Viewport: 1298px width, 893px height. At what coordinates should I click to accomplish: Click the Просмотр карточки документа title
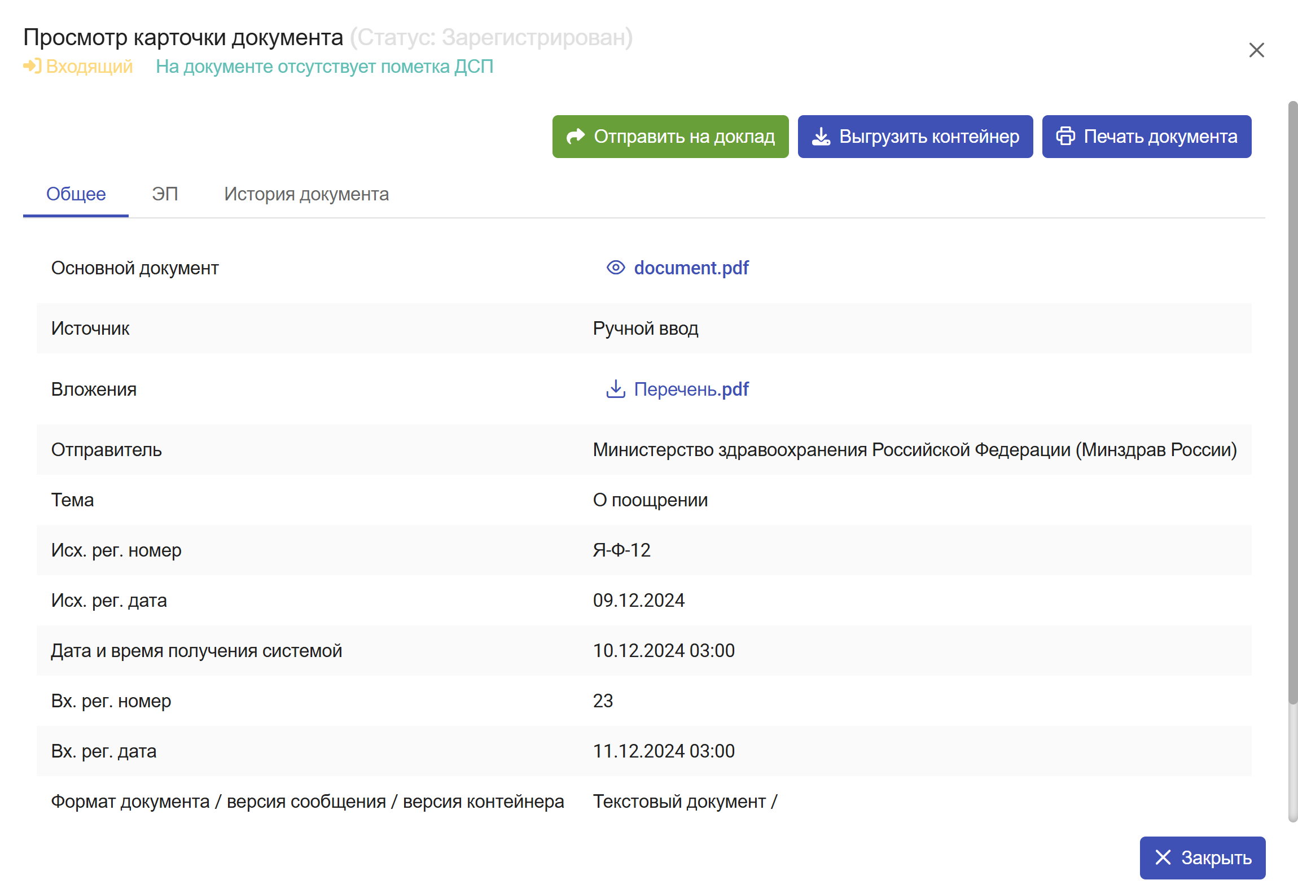tap(183, 38)
